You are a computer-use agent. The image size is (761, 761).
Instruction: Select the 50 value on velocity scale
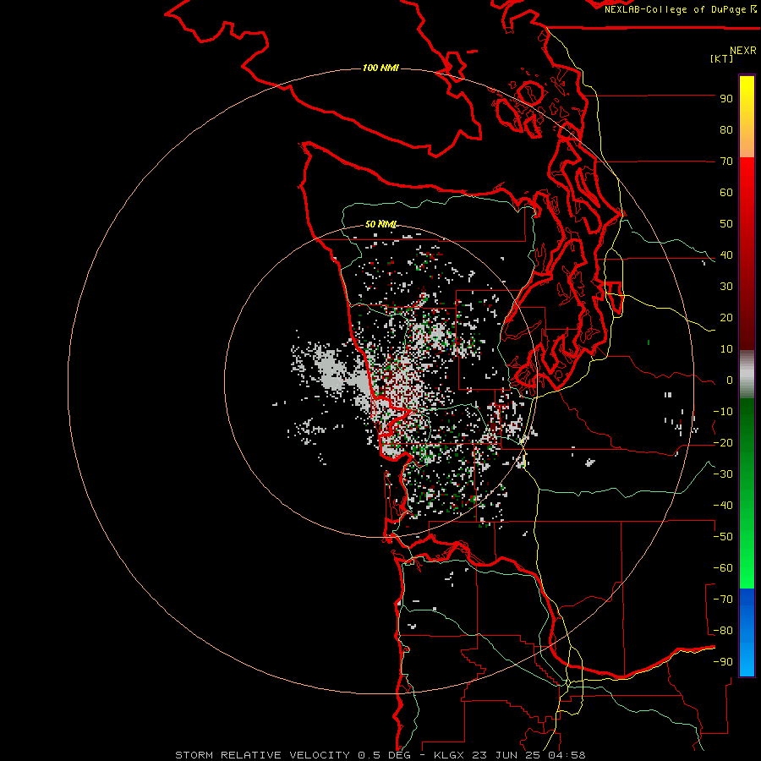pyautogui.click(x=726, y=224)
